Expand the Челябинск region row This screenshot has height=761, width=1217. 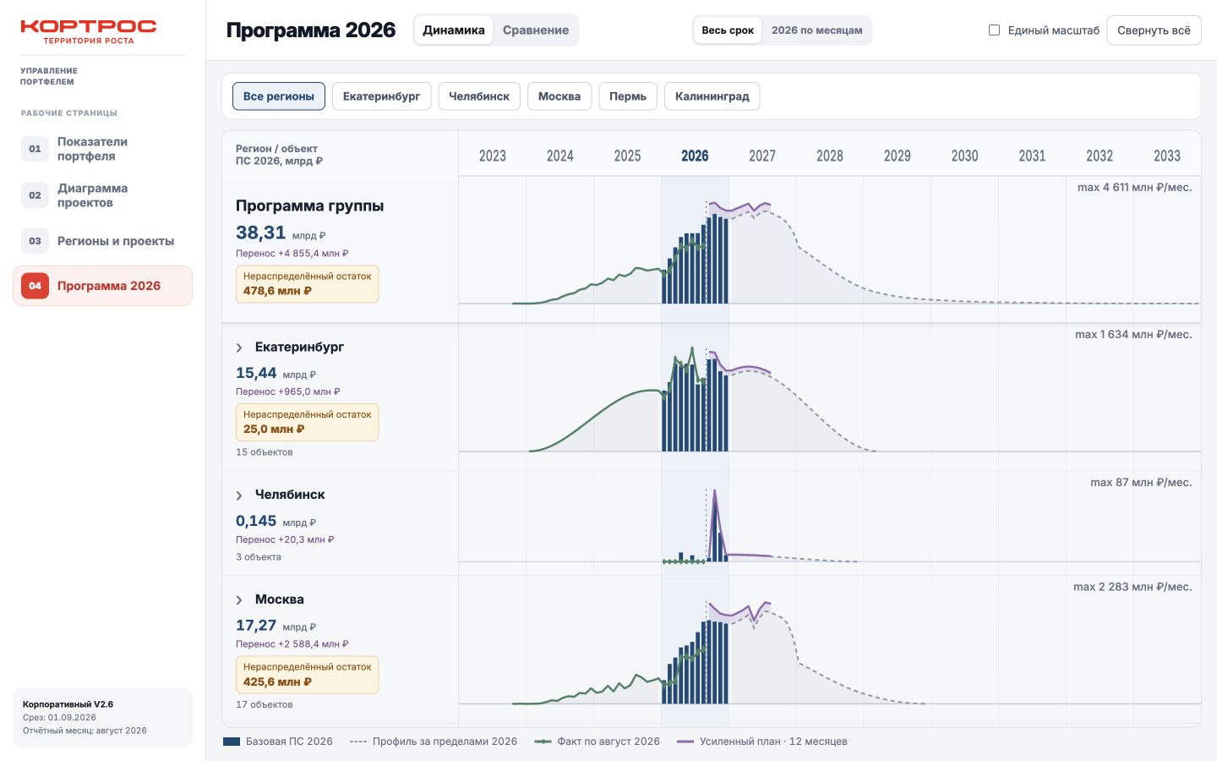(239, 495)
